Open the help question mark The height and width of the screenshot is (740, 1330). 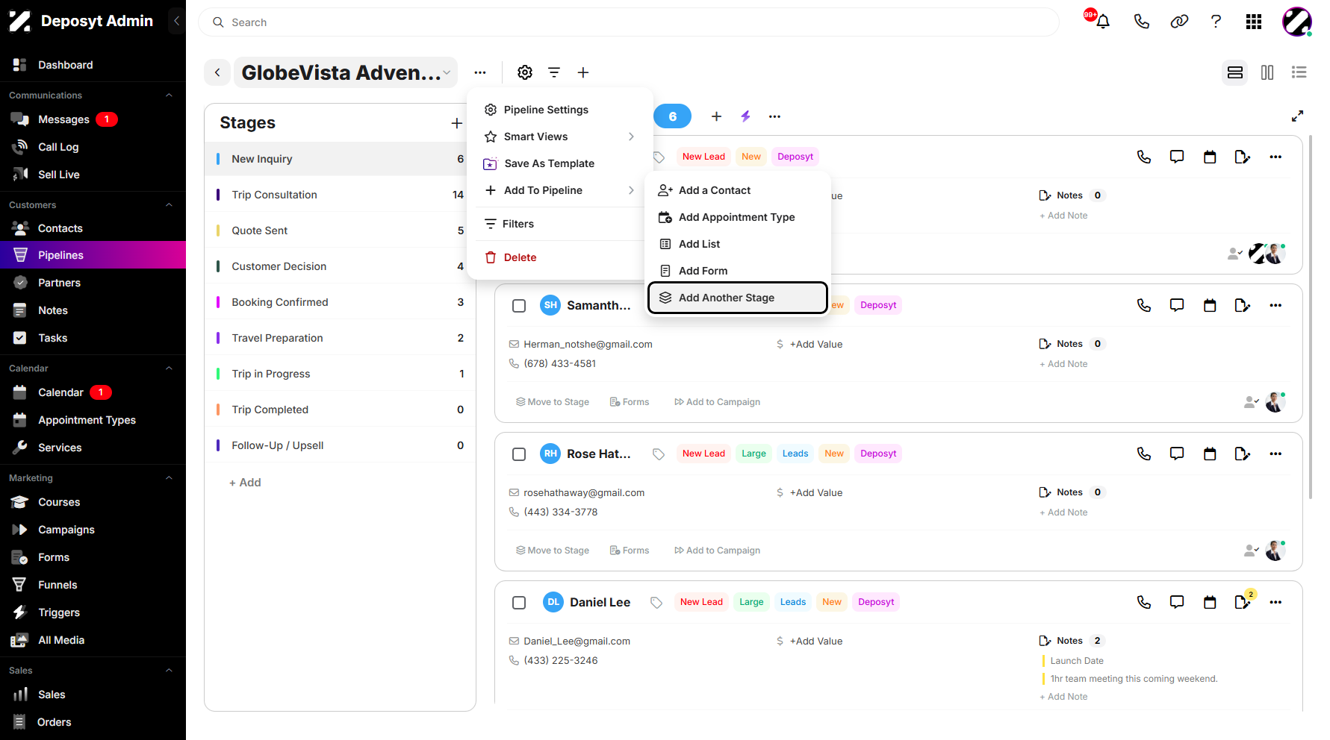(x=1216, y=22)
